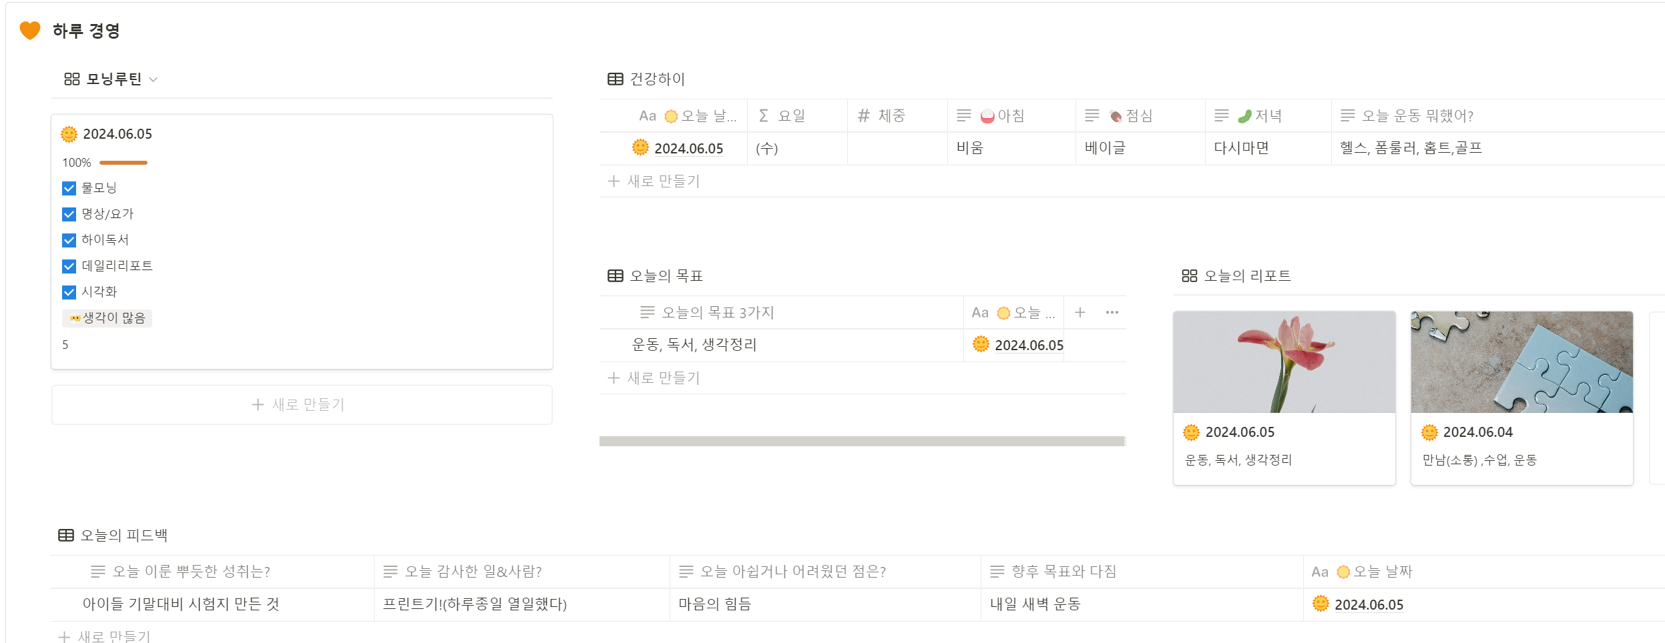Expand the 모닝루틴 view dropdown chevron

click(154, 79)
